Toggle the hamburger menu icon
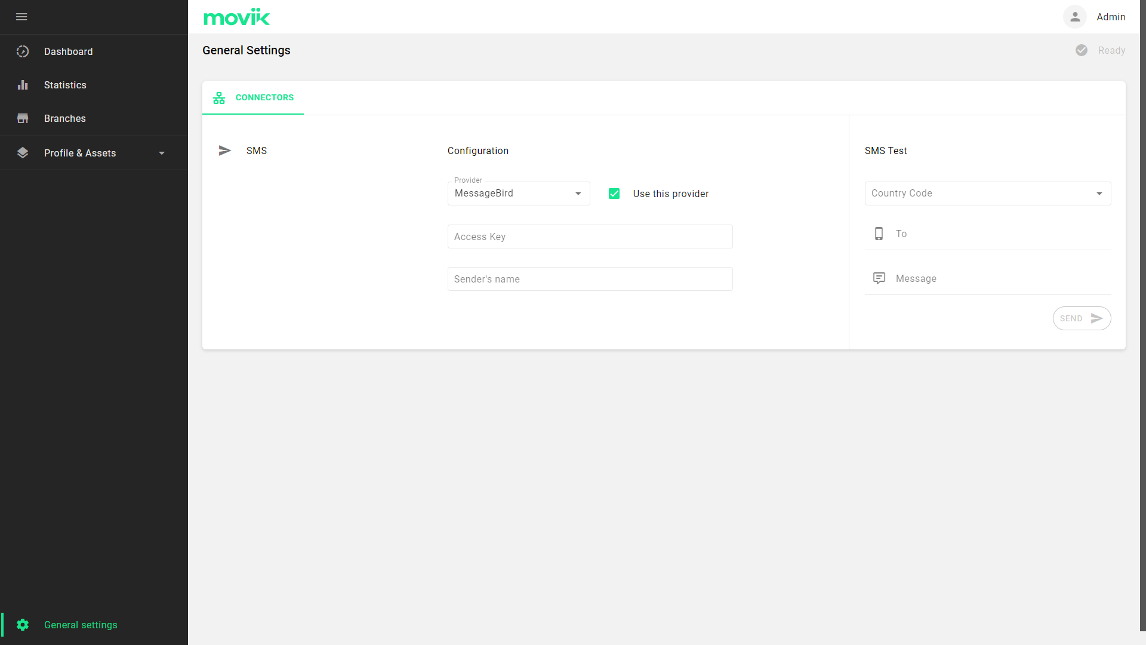This screenshot has height=645, width=1146. pyautogui.click(x=21, y=17)
